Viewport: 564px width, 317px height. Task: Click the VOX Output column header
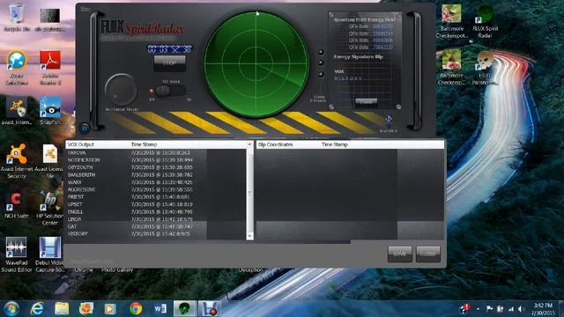pos(97,144)
